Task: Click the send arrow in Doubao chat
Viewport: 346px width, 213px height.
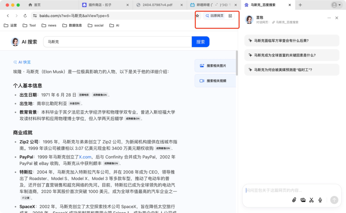Action: pyautogui.click(x=334, y=200)
